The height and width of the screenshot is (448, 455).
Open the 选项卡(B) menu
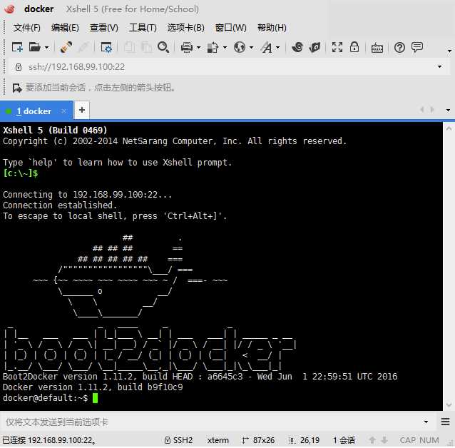[x=185, y=28]
